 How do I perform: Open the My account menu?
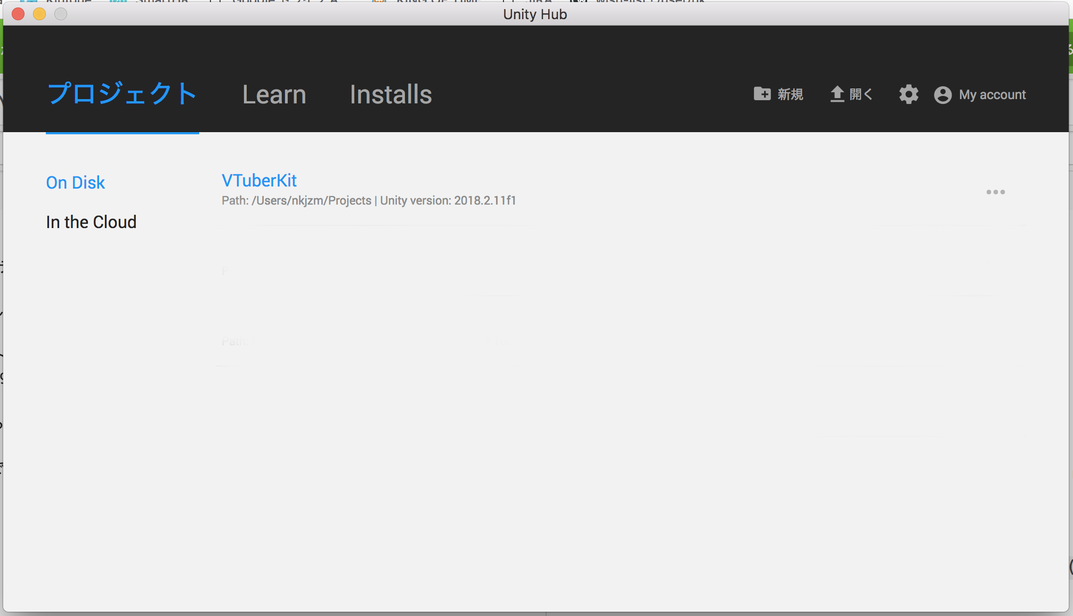(992, 95)
